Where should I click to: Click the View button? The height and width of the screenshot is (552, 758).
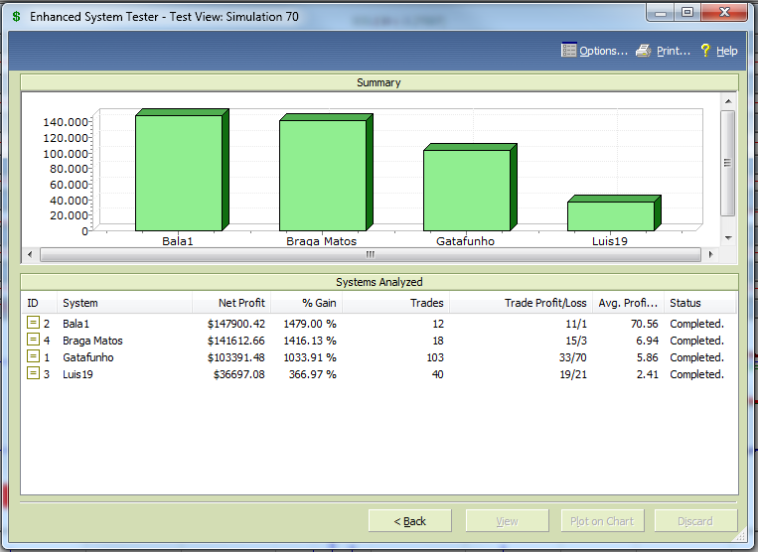[x=507, y=521]
